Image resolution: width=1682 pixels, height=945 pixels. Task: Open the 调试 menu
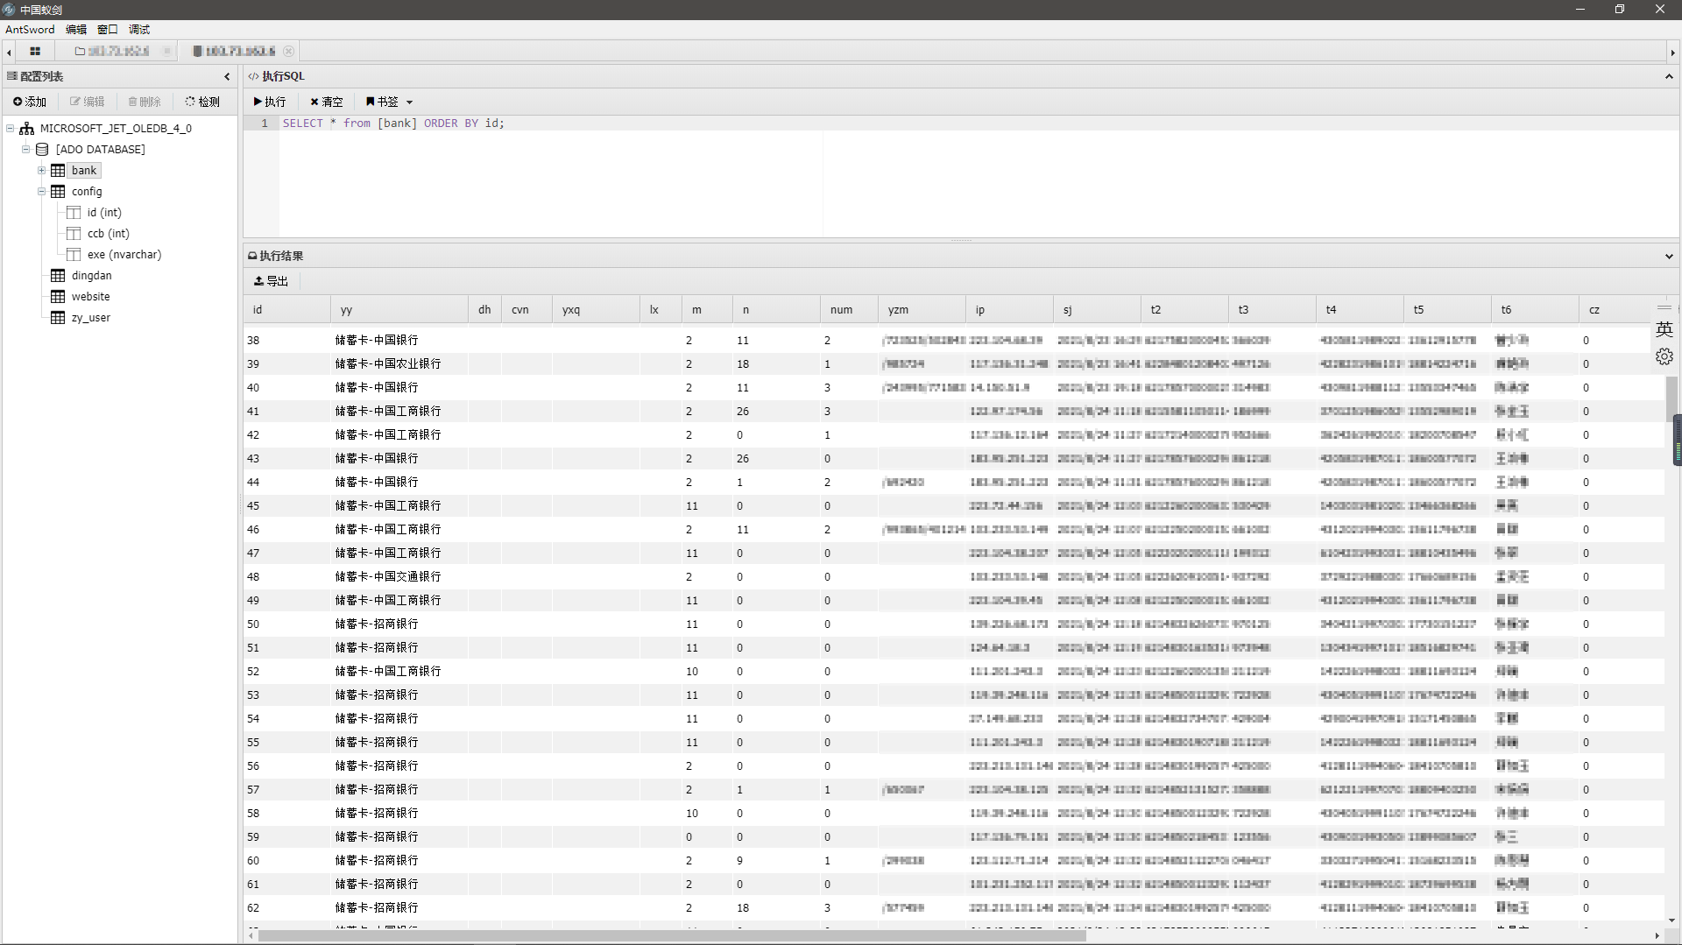[x=139, y=30]
